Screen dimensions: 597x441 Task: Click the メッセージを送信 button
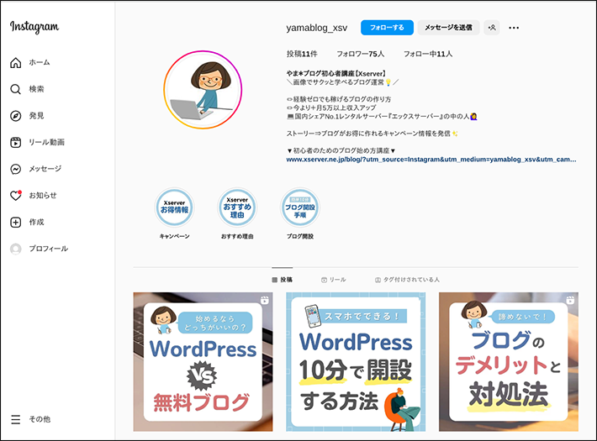click(448, 28)
